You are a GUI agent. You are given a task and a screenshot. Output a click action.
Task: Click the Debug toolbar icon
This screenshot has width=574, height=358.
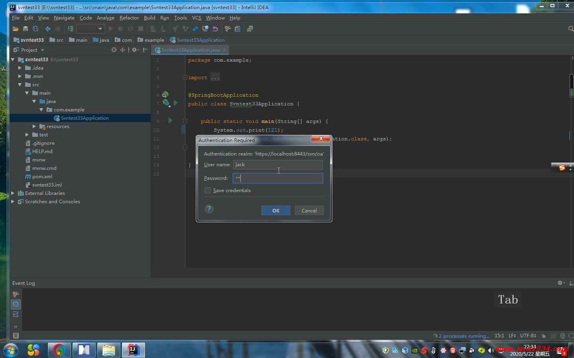(x=120, y=29)
